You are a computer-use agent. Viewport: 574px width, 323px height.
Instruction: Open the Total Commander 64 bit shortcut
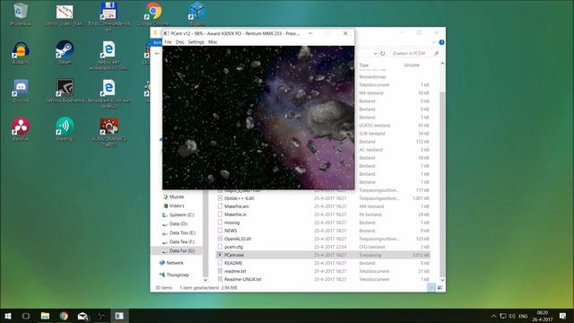click(x=109, y=17)
